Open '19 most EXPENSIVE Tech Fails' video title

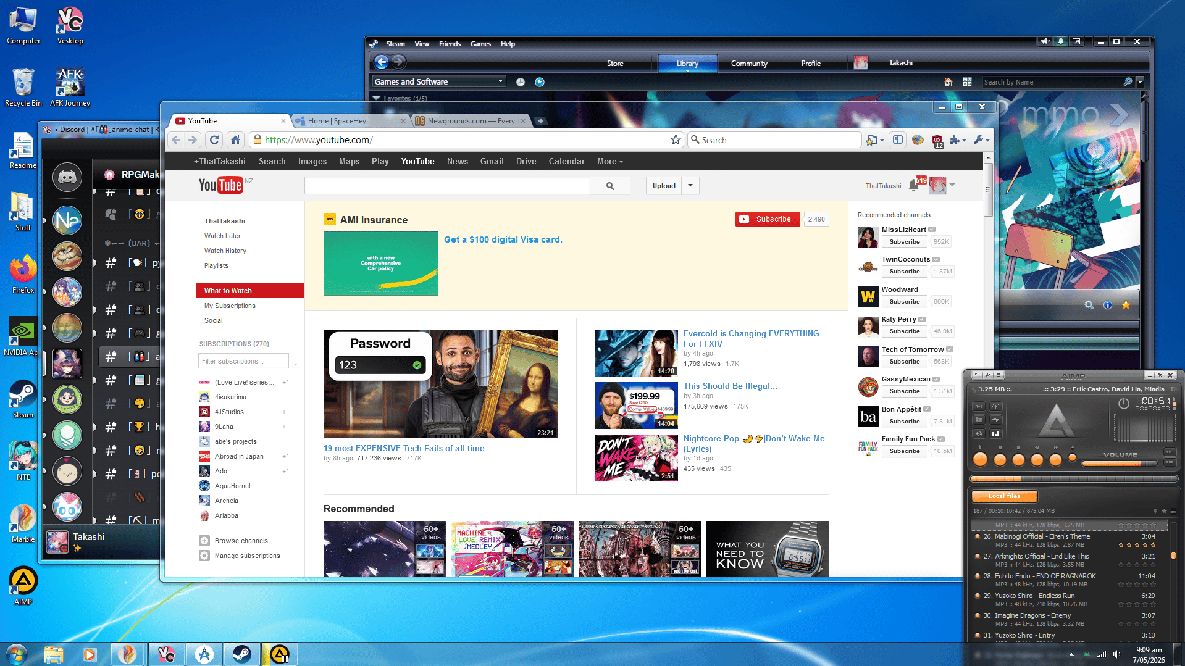[x=404, y=449]
